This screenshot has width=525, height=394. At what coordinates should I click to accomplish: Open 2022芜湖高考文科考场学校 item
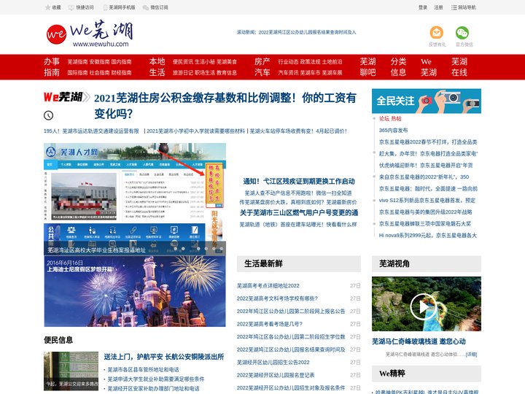[x=277, y=298]
